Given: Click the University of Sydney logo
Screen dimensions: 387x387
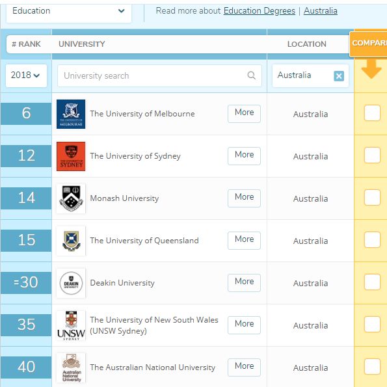Looking at the screenshot, I should pos(71,156).
